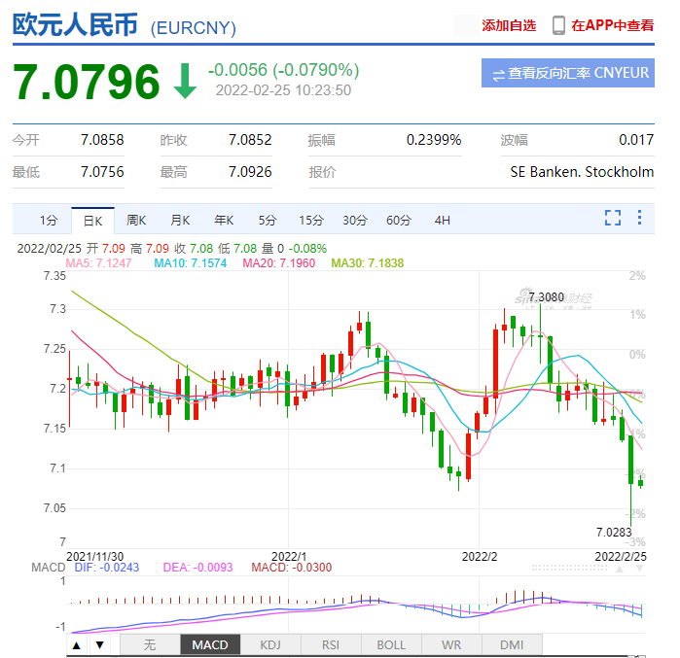Image resolution: width=680 pixels, height=658 pixels.
Task: Select the BOLL indicator tab
Action: pyautogui.click(x=391, y=645)
